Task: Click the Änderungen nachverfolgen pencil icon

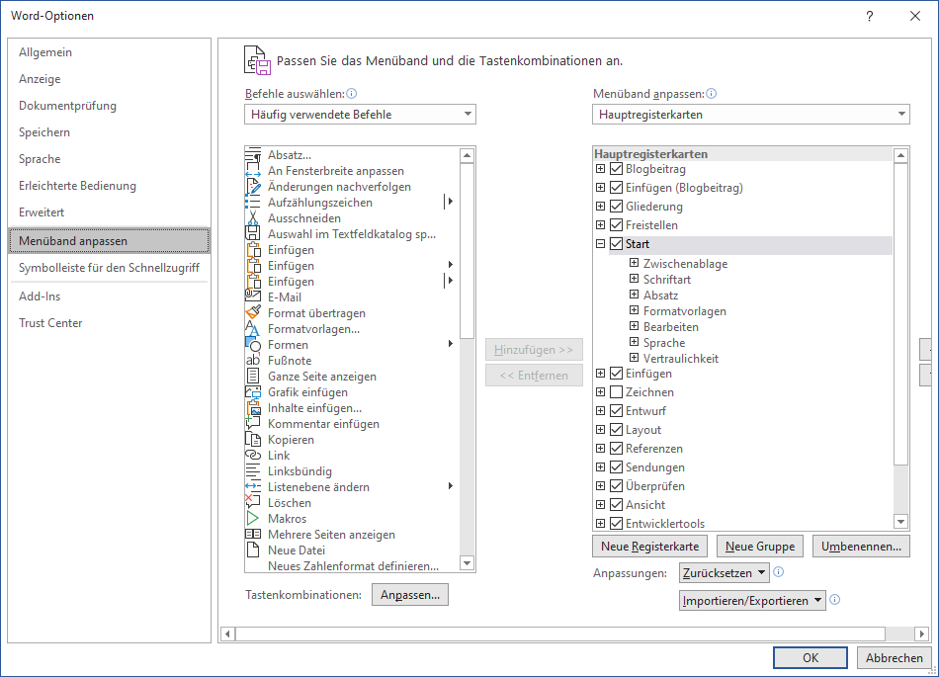Action: [x=253, y=187]
